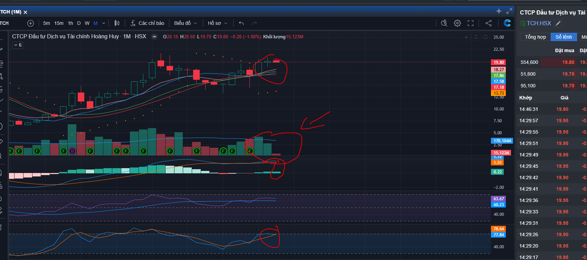Click the blue C logo icon
Screen dimensions: 587x260
click(x=507, y=23)
